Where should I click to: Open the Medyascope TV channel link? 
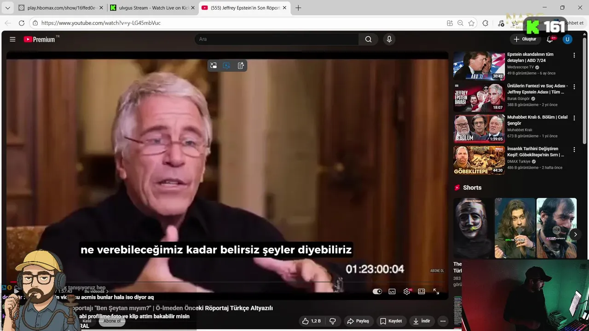[x=520, y=67]
